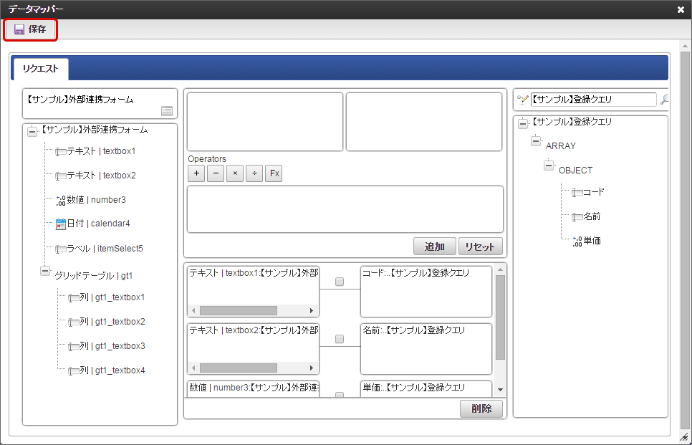The image size is (692, 445).
Task: Open the Fx function button
Action: (x=274, y=173)
